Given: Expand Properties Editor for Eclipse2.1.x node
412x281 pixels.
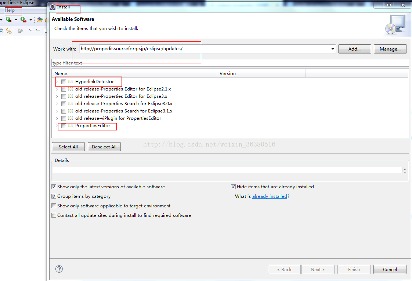Looking at the screenshot, I should point(57,89).
